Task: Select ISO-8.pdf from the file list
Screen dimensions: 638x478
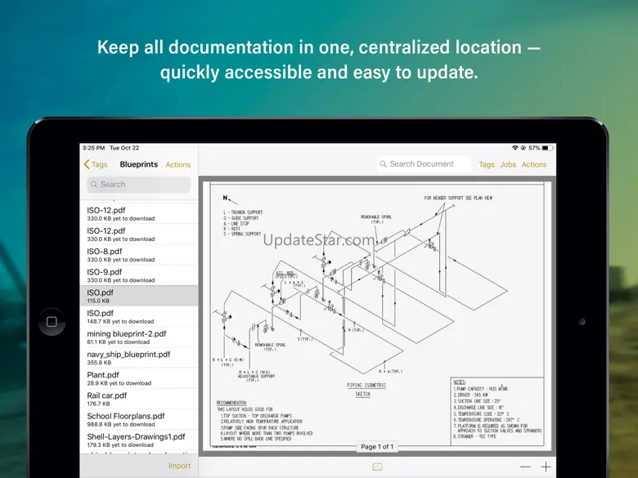Action: point(139,255)
